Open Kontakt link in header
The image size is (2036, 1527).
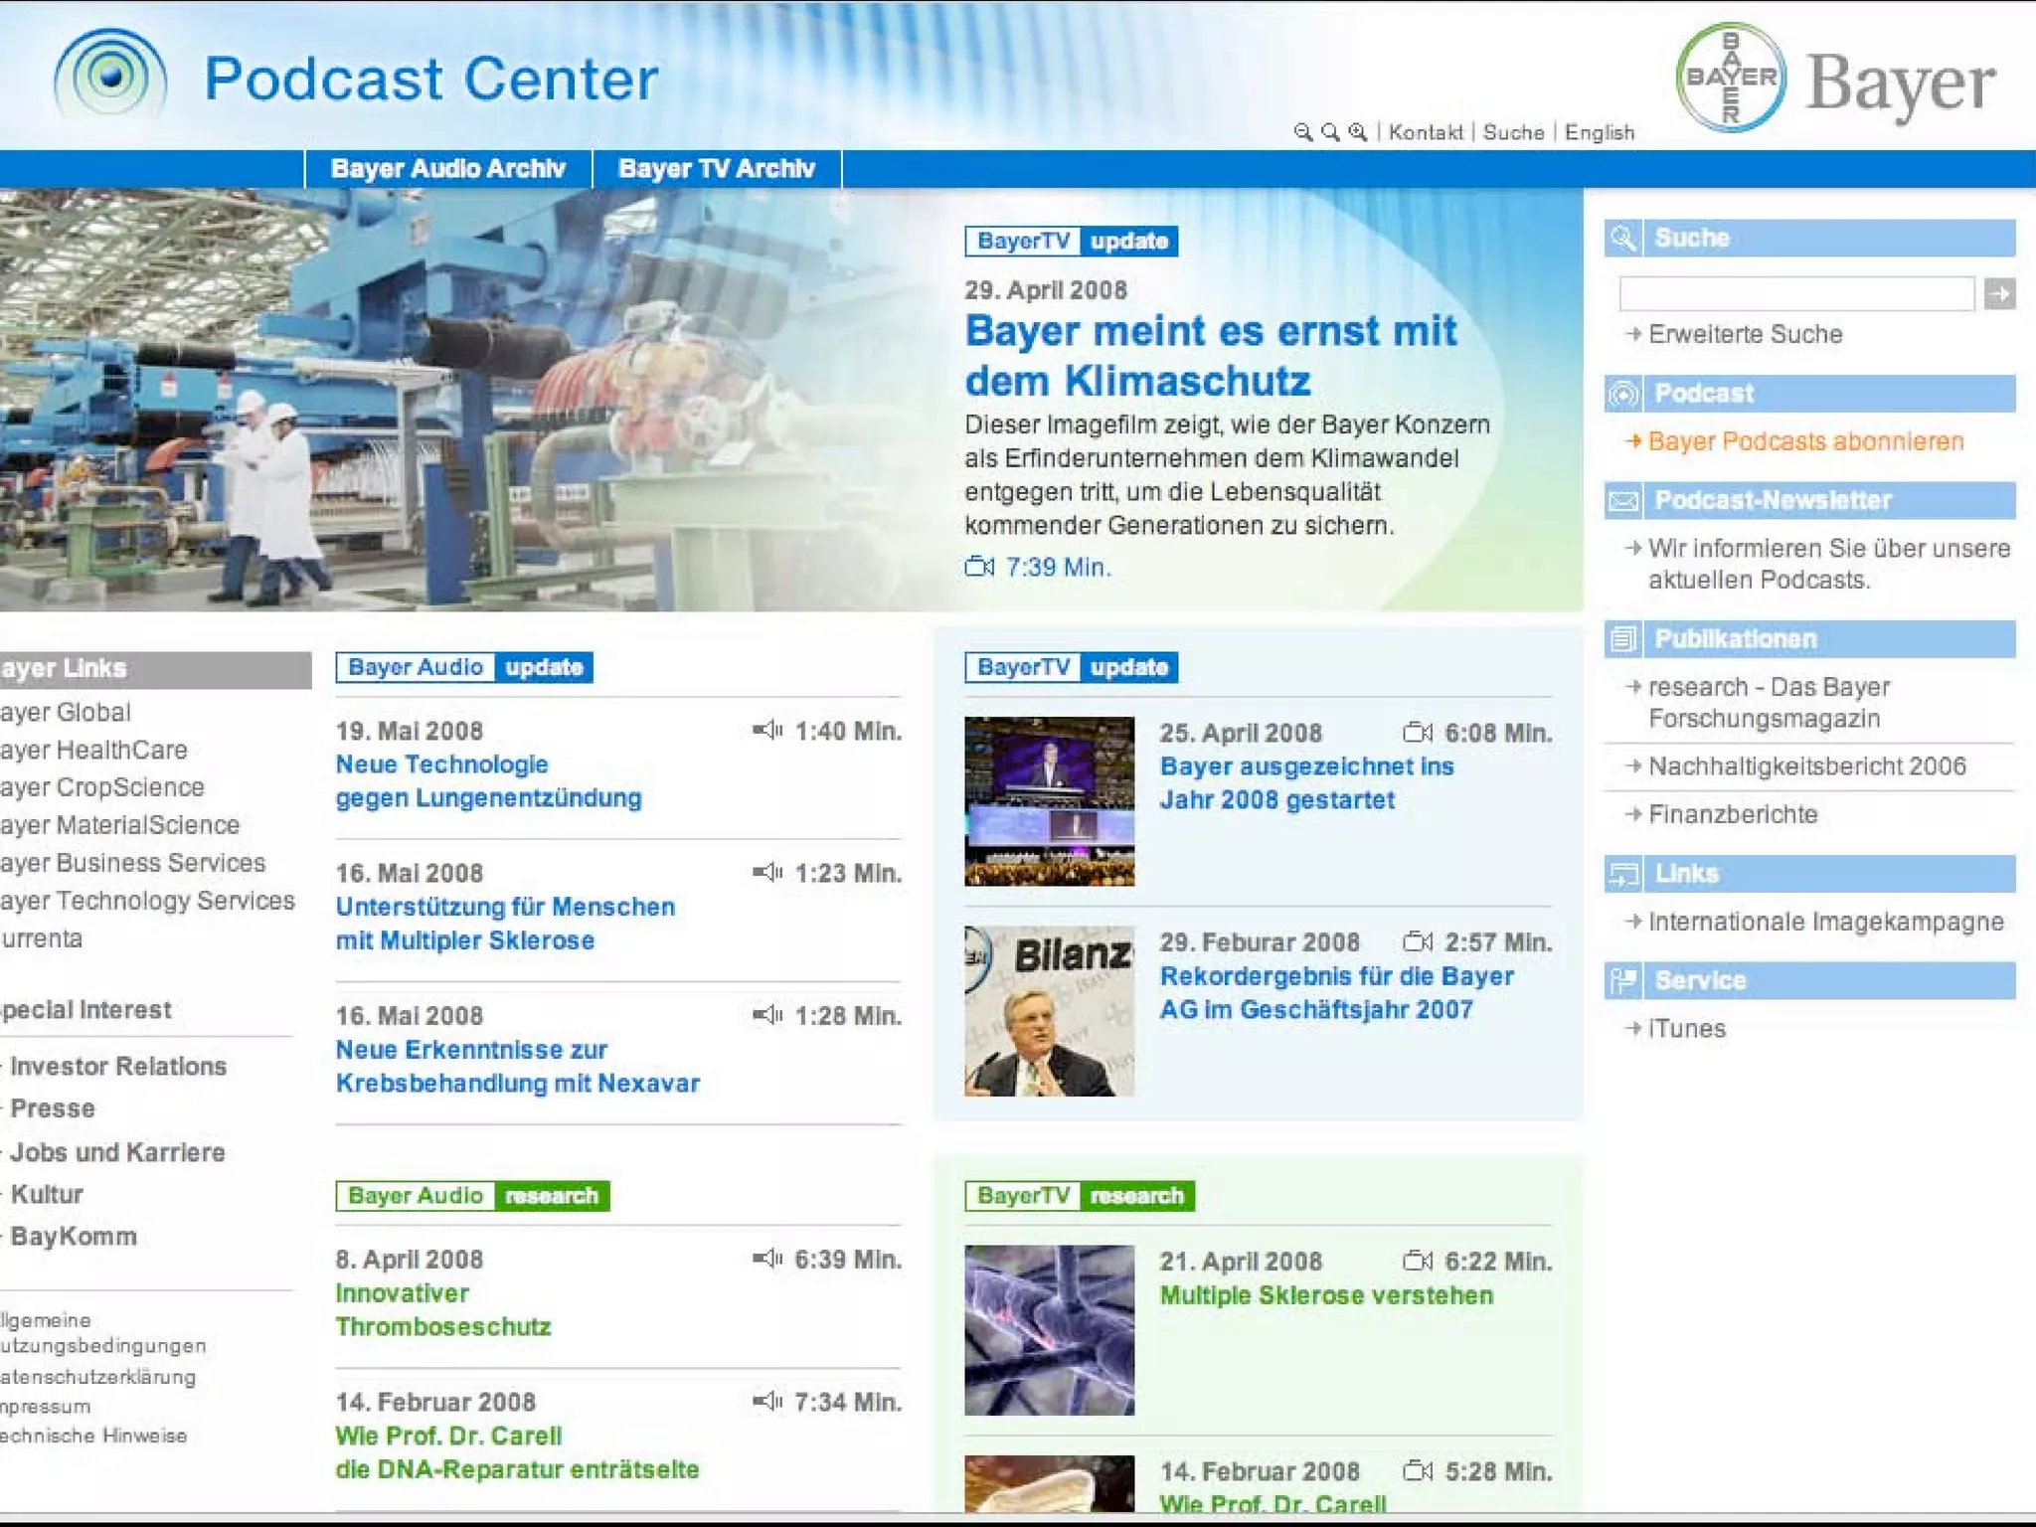pos(1426,132)
